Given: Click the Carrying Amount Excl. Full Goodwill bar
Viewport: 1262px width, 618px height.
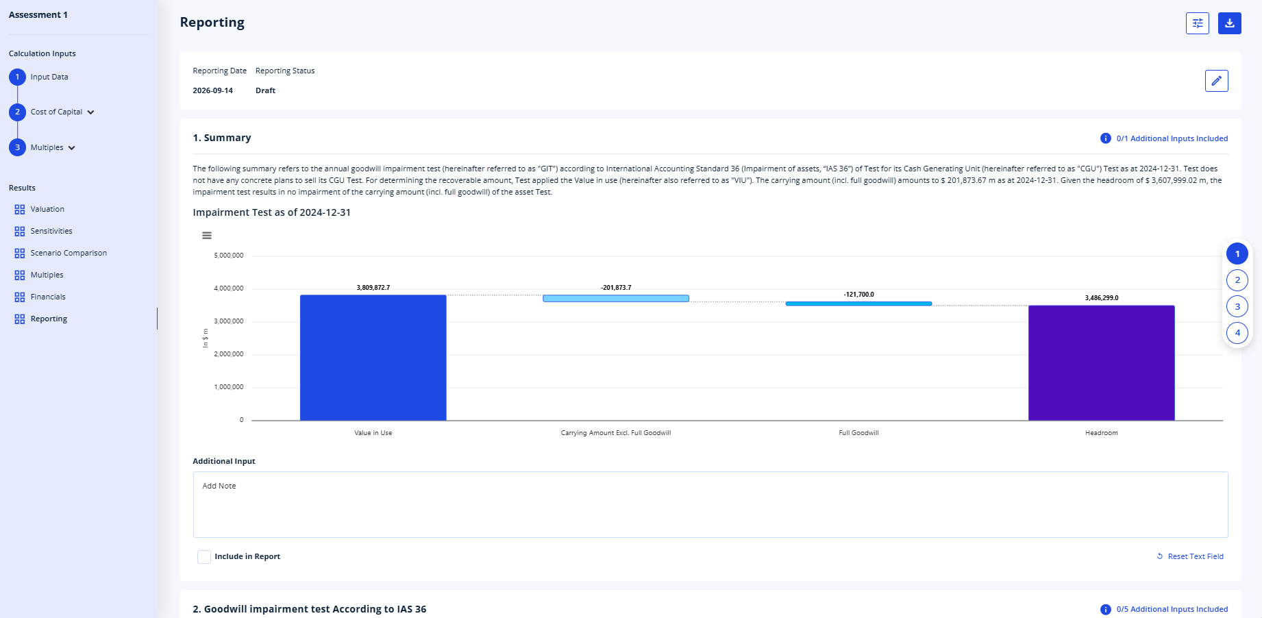Looking at the screenshot, I should coord(616,298).
